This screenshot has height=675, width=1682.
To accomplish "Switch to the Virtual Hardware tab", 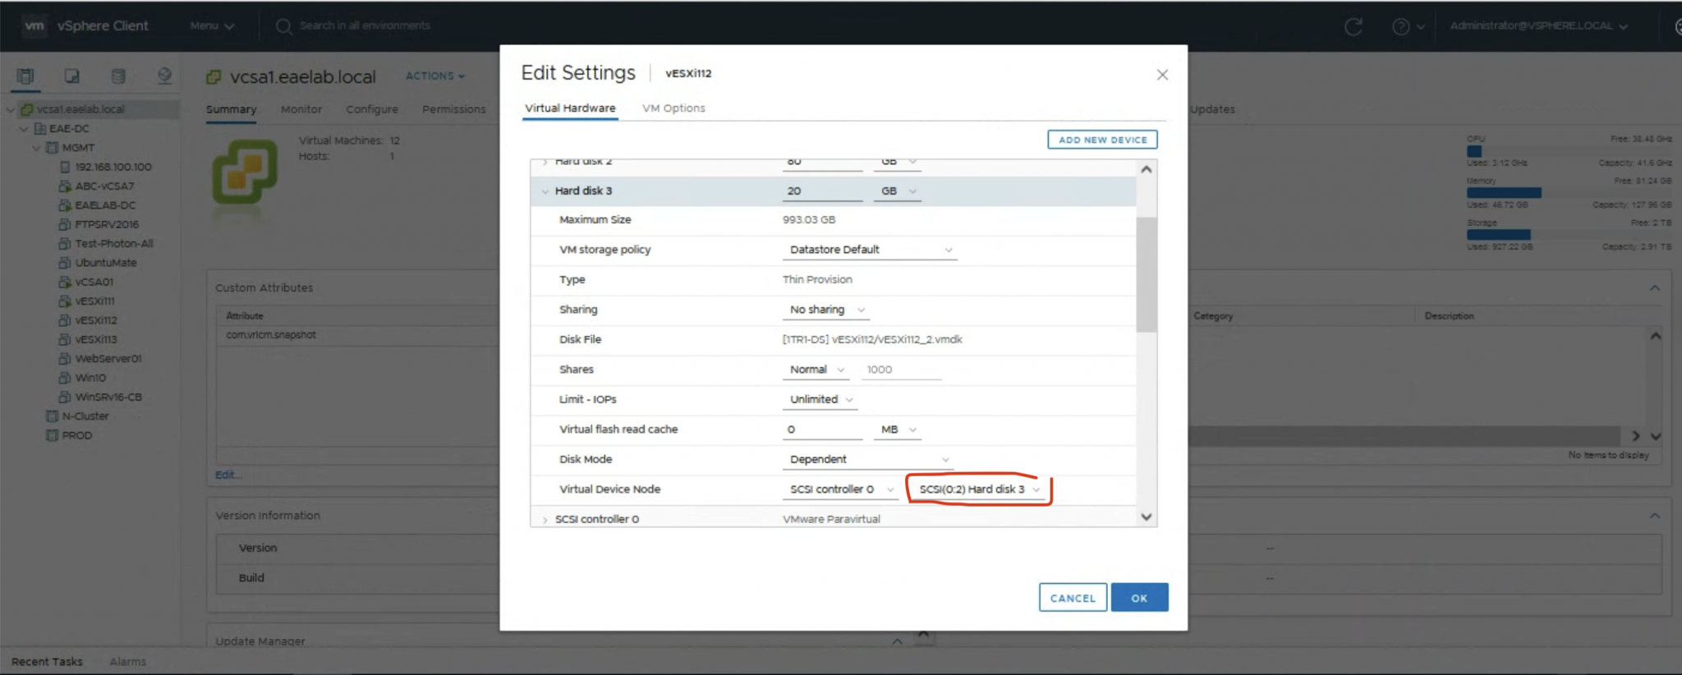I will coord(570,108).
